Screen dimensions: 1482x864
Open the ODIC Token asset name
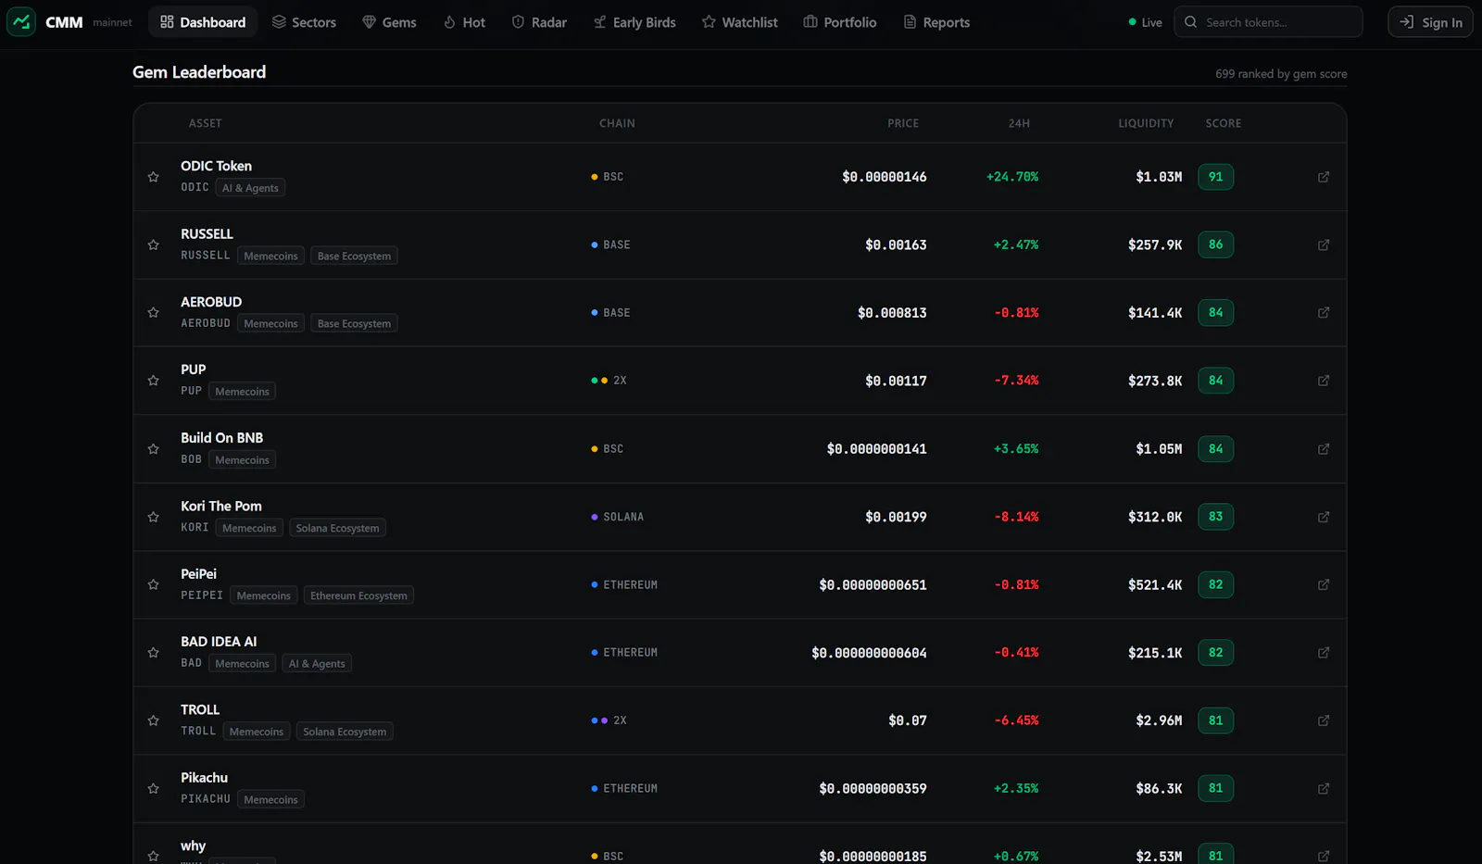pyautogui.click(x=216, y=166)
